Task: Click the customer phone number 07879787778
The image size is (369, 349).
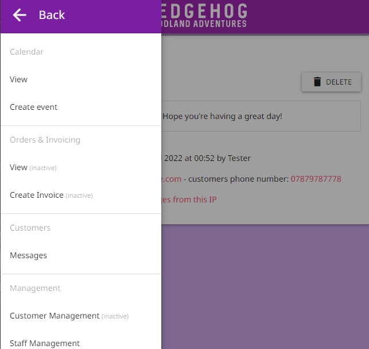Action: (x=316, y=179)
